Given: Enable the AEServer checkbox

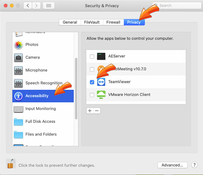Looking at the screenshot, I should [92, 56].
